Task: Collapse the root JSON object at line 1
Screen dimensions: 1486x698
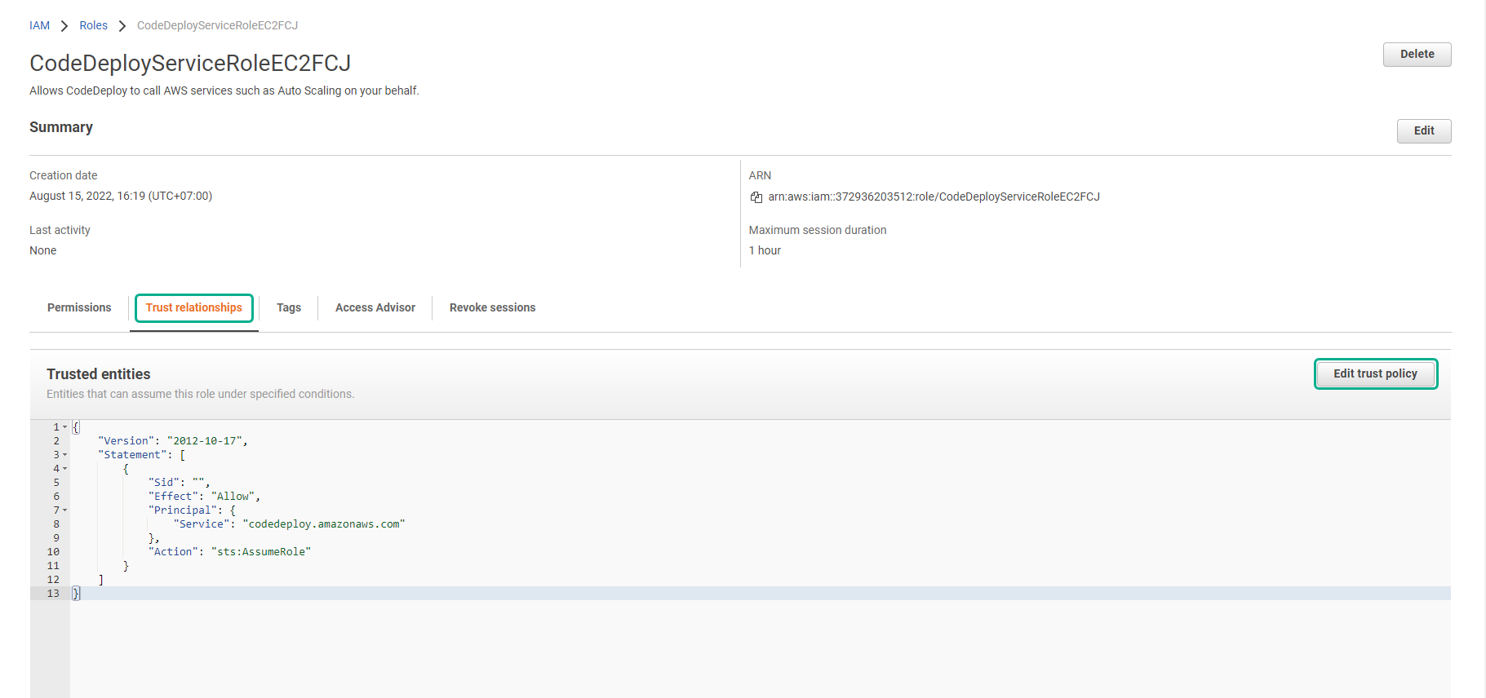Action: pyautogui.click(x=65, y=427)
